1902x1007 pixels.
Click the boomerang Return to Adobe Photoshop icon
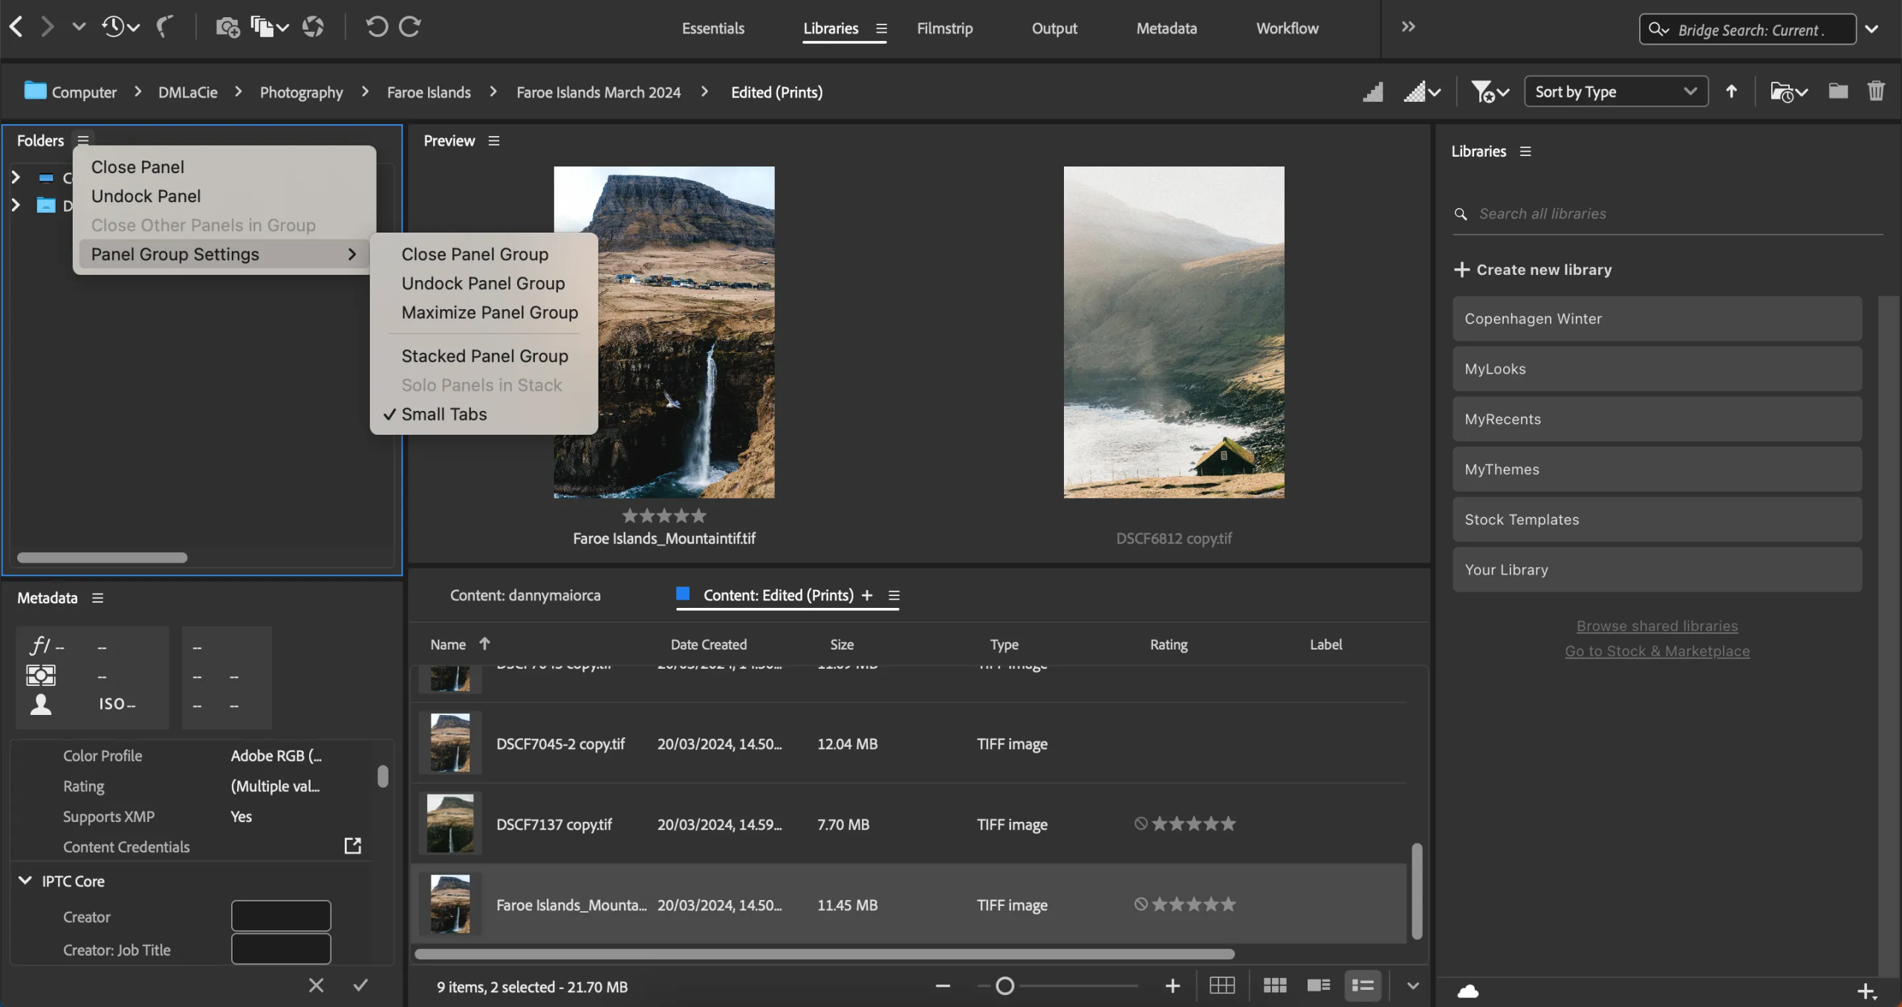[165, 27]
